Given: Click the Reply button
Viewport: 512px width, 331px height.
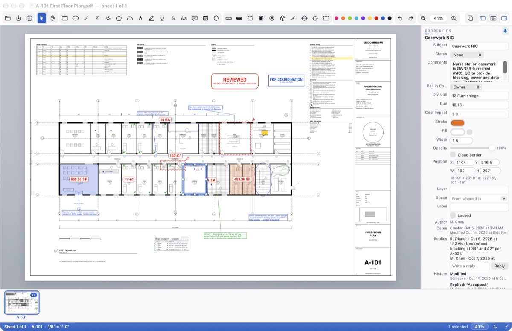Looking at the screenshot, I should pos(500,266).
